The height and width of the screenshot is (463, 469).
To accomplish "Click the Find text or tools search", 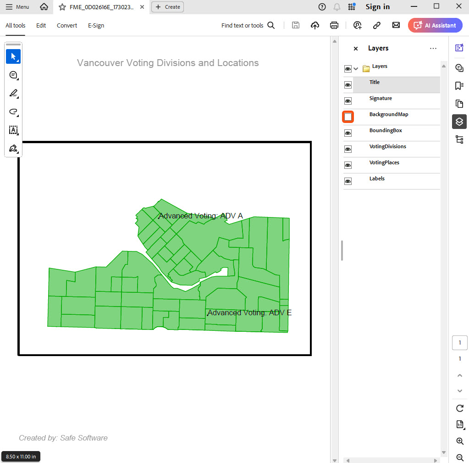I will (248, 26).
